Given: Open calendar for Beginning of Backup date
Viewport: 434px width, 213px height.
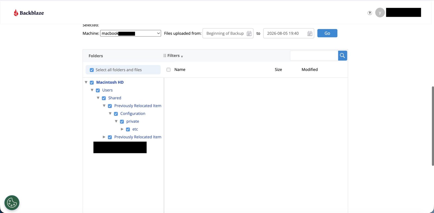Looking at the screenshot, I should coord(249,34).
